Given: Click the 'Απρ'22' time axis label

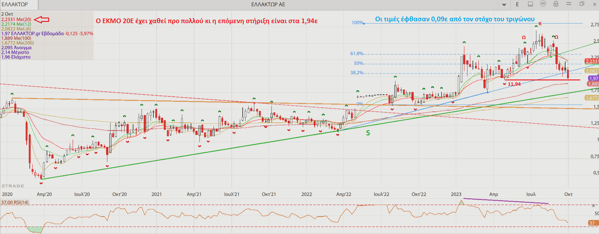Looking at the screenshot, I should [x=344, y=194].
